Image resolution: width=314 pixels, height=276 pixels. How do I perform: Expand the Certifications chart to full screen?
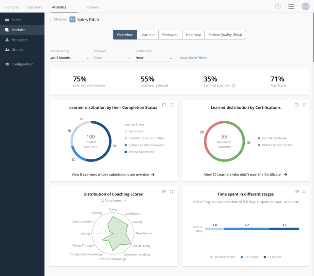(x=304, y=105)
